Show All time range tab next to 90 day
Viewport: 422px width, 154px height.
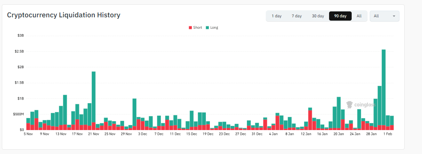(x=359, y=16)
